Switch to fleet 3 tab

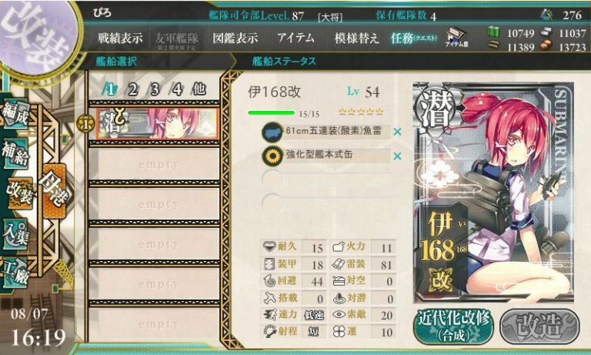155,90
